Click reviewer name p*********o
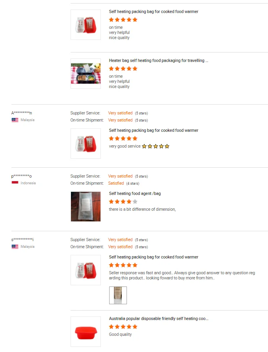 point(22,176)
